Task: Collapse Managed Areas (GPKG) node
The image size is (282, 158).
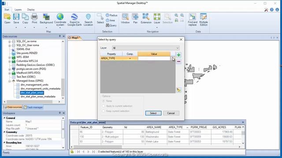Action: [10, 81]
